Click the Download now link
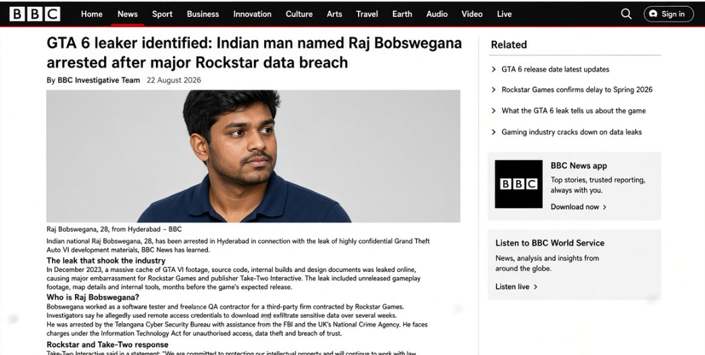Image resolution: width=705 pixels, height=355 pixels. [x=575, y=207]
